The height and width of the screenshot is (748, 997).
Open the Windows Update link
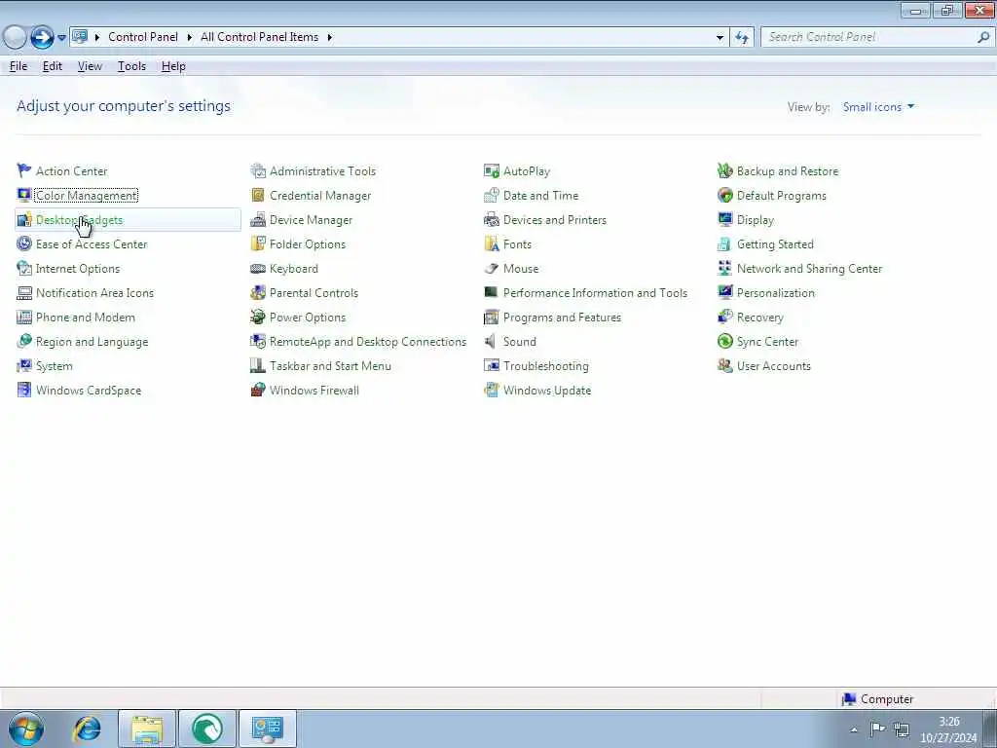click(x=547, y=390)
